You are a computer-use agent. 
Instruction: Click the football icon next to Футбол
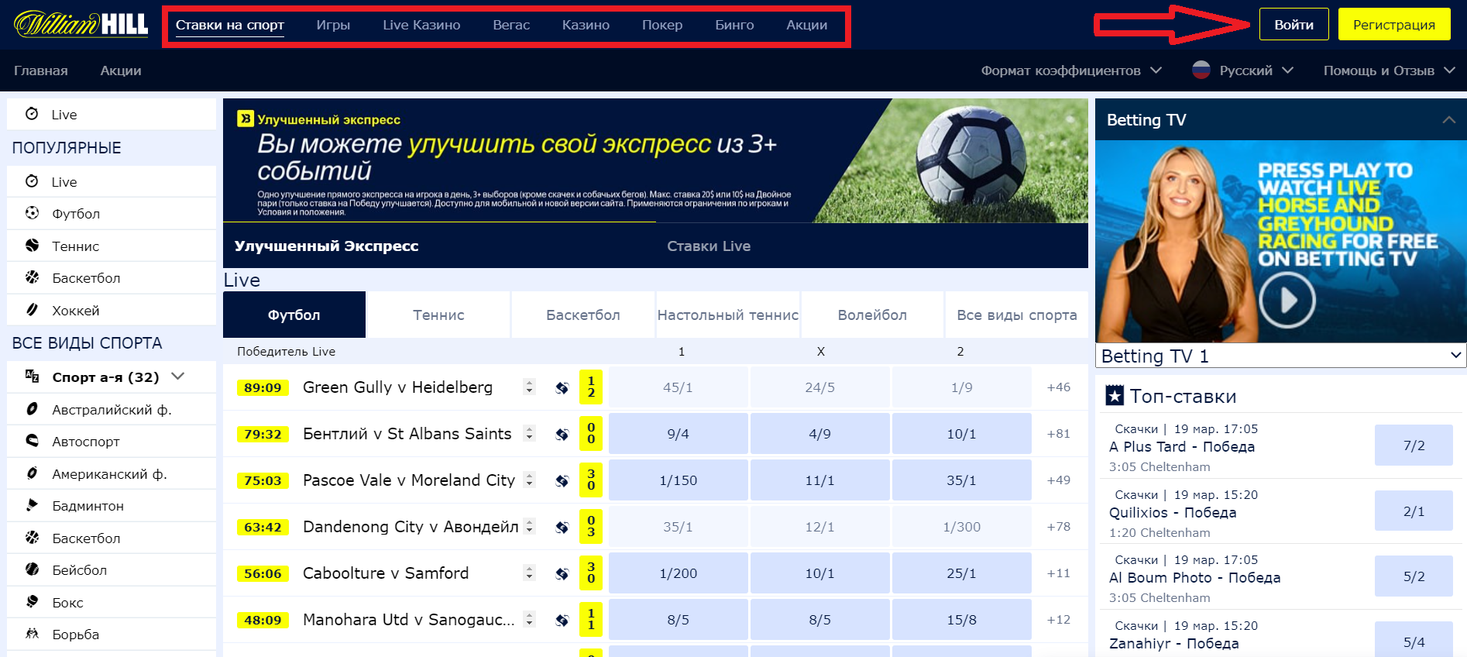pos(32,213)
